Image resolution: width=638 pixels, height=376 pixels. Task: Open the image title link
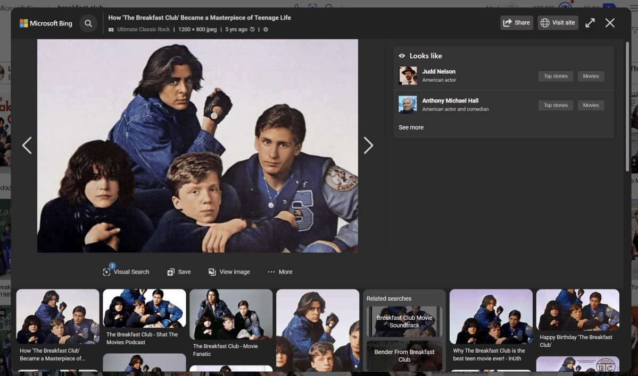(x=200, y=18)
